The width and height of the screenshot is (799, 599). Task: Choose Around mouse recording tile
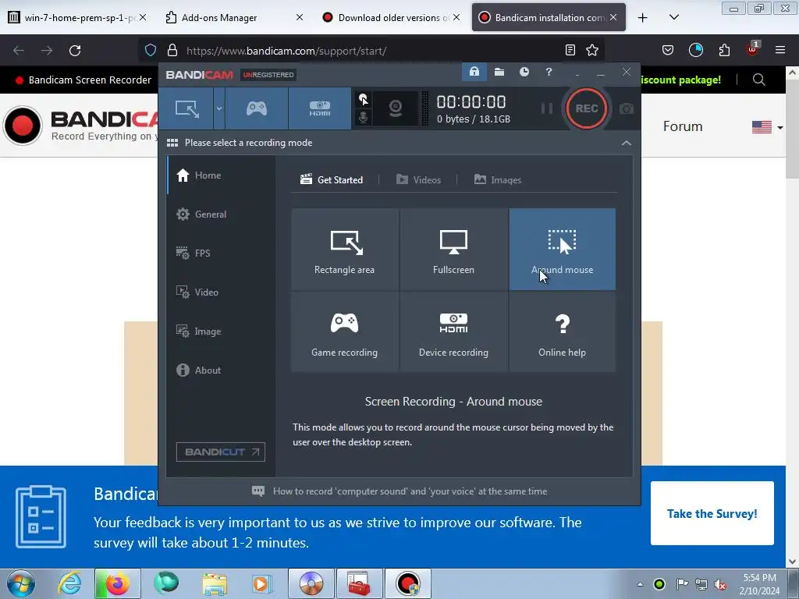point(562,249)
